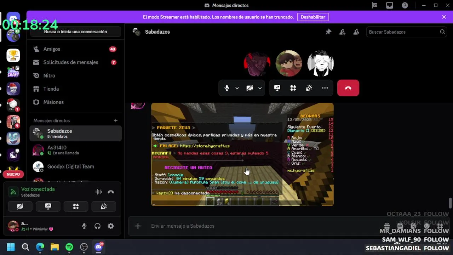Share your screen from voice panel

48,206
